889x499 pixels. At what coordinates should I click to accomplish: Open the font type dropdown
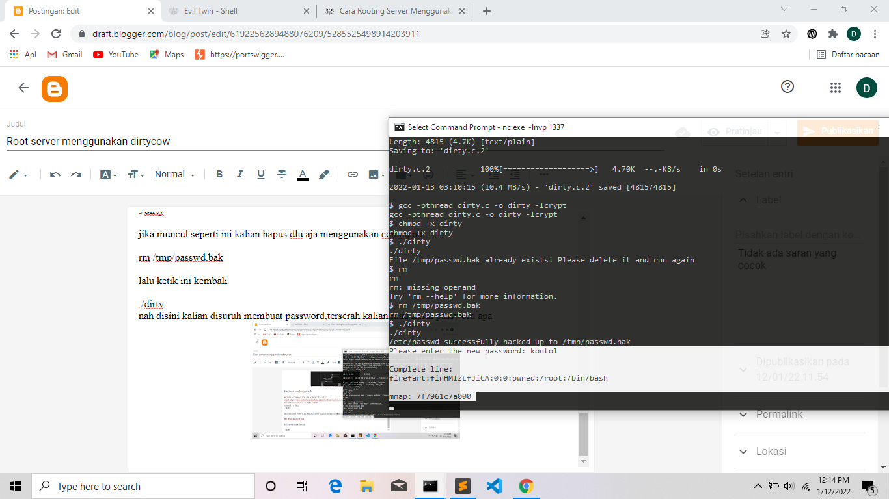(x=109, y=174)
